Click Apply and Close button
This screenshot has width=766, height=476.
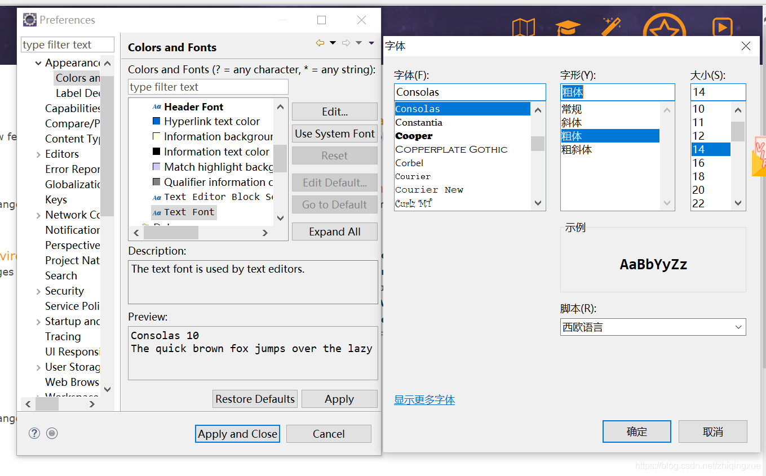coord(238,434)
